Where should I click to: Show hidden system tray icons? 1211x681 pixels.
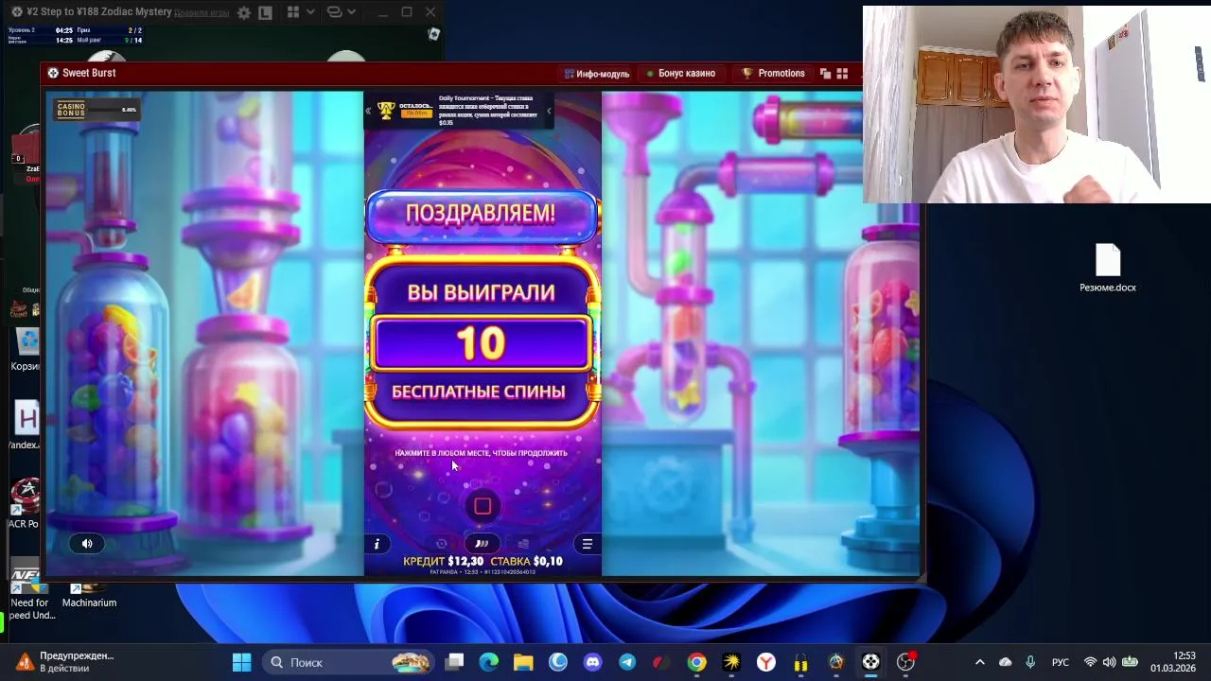(979, 662)
